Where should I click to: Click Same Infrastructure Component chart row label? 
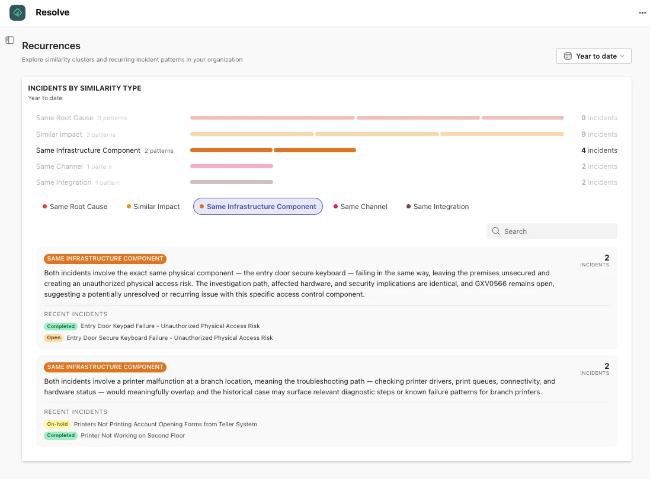[88, 150]
